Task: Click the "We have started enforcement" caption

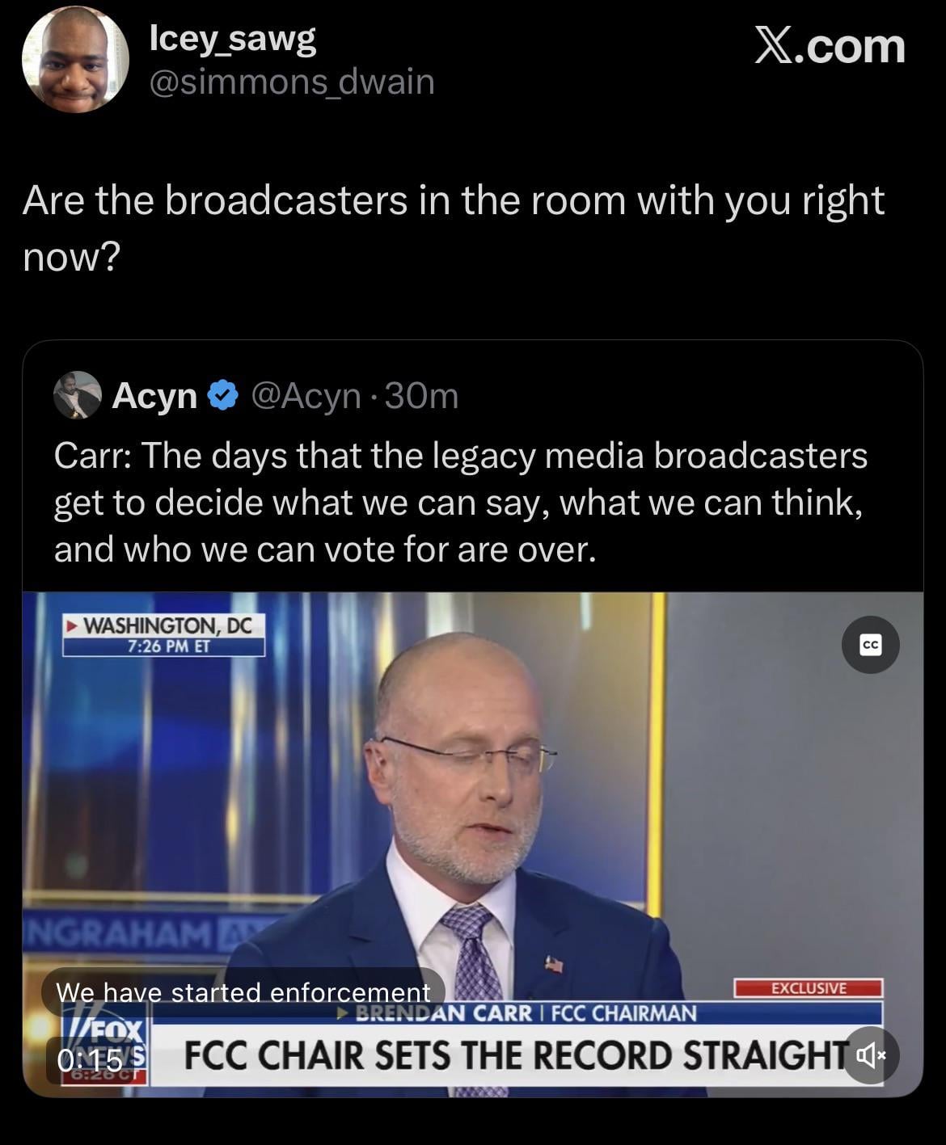Action: pyautogui.click(x=243, y=991)
